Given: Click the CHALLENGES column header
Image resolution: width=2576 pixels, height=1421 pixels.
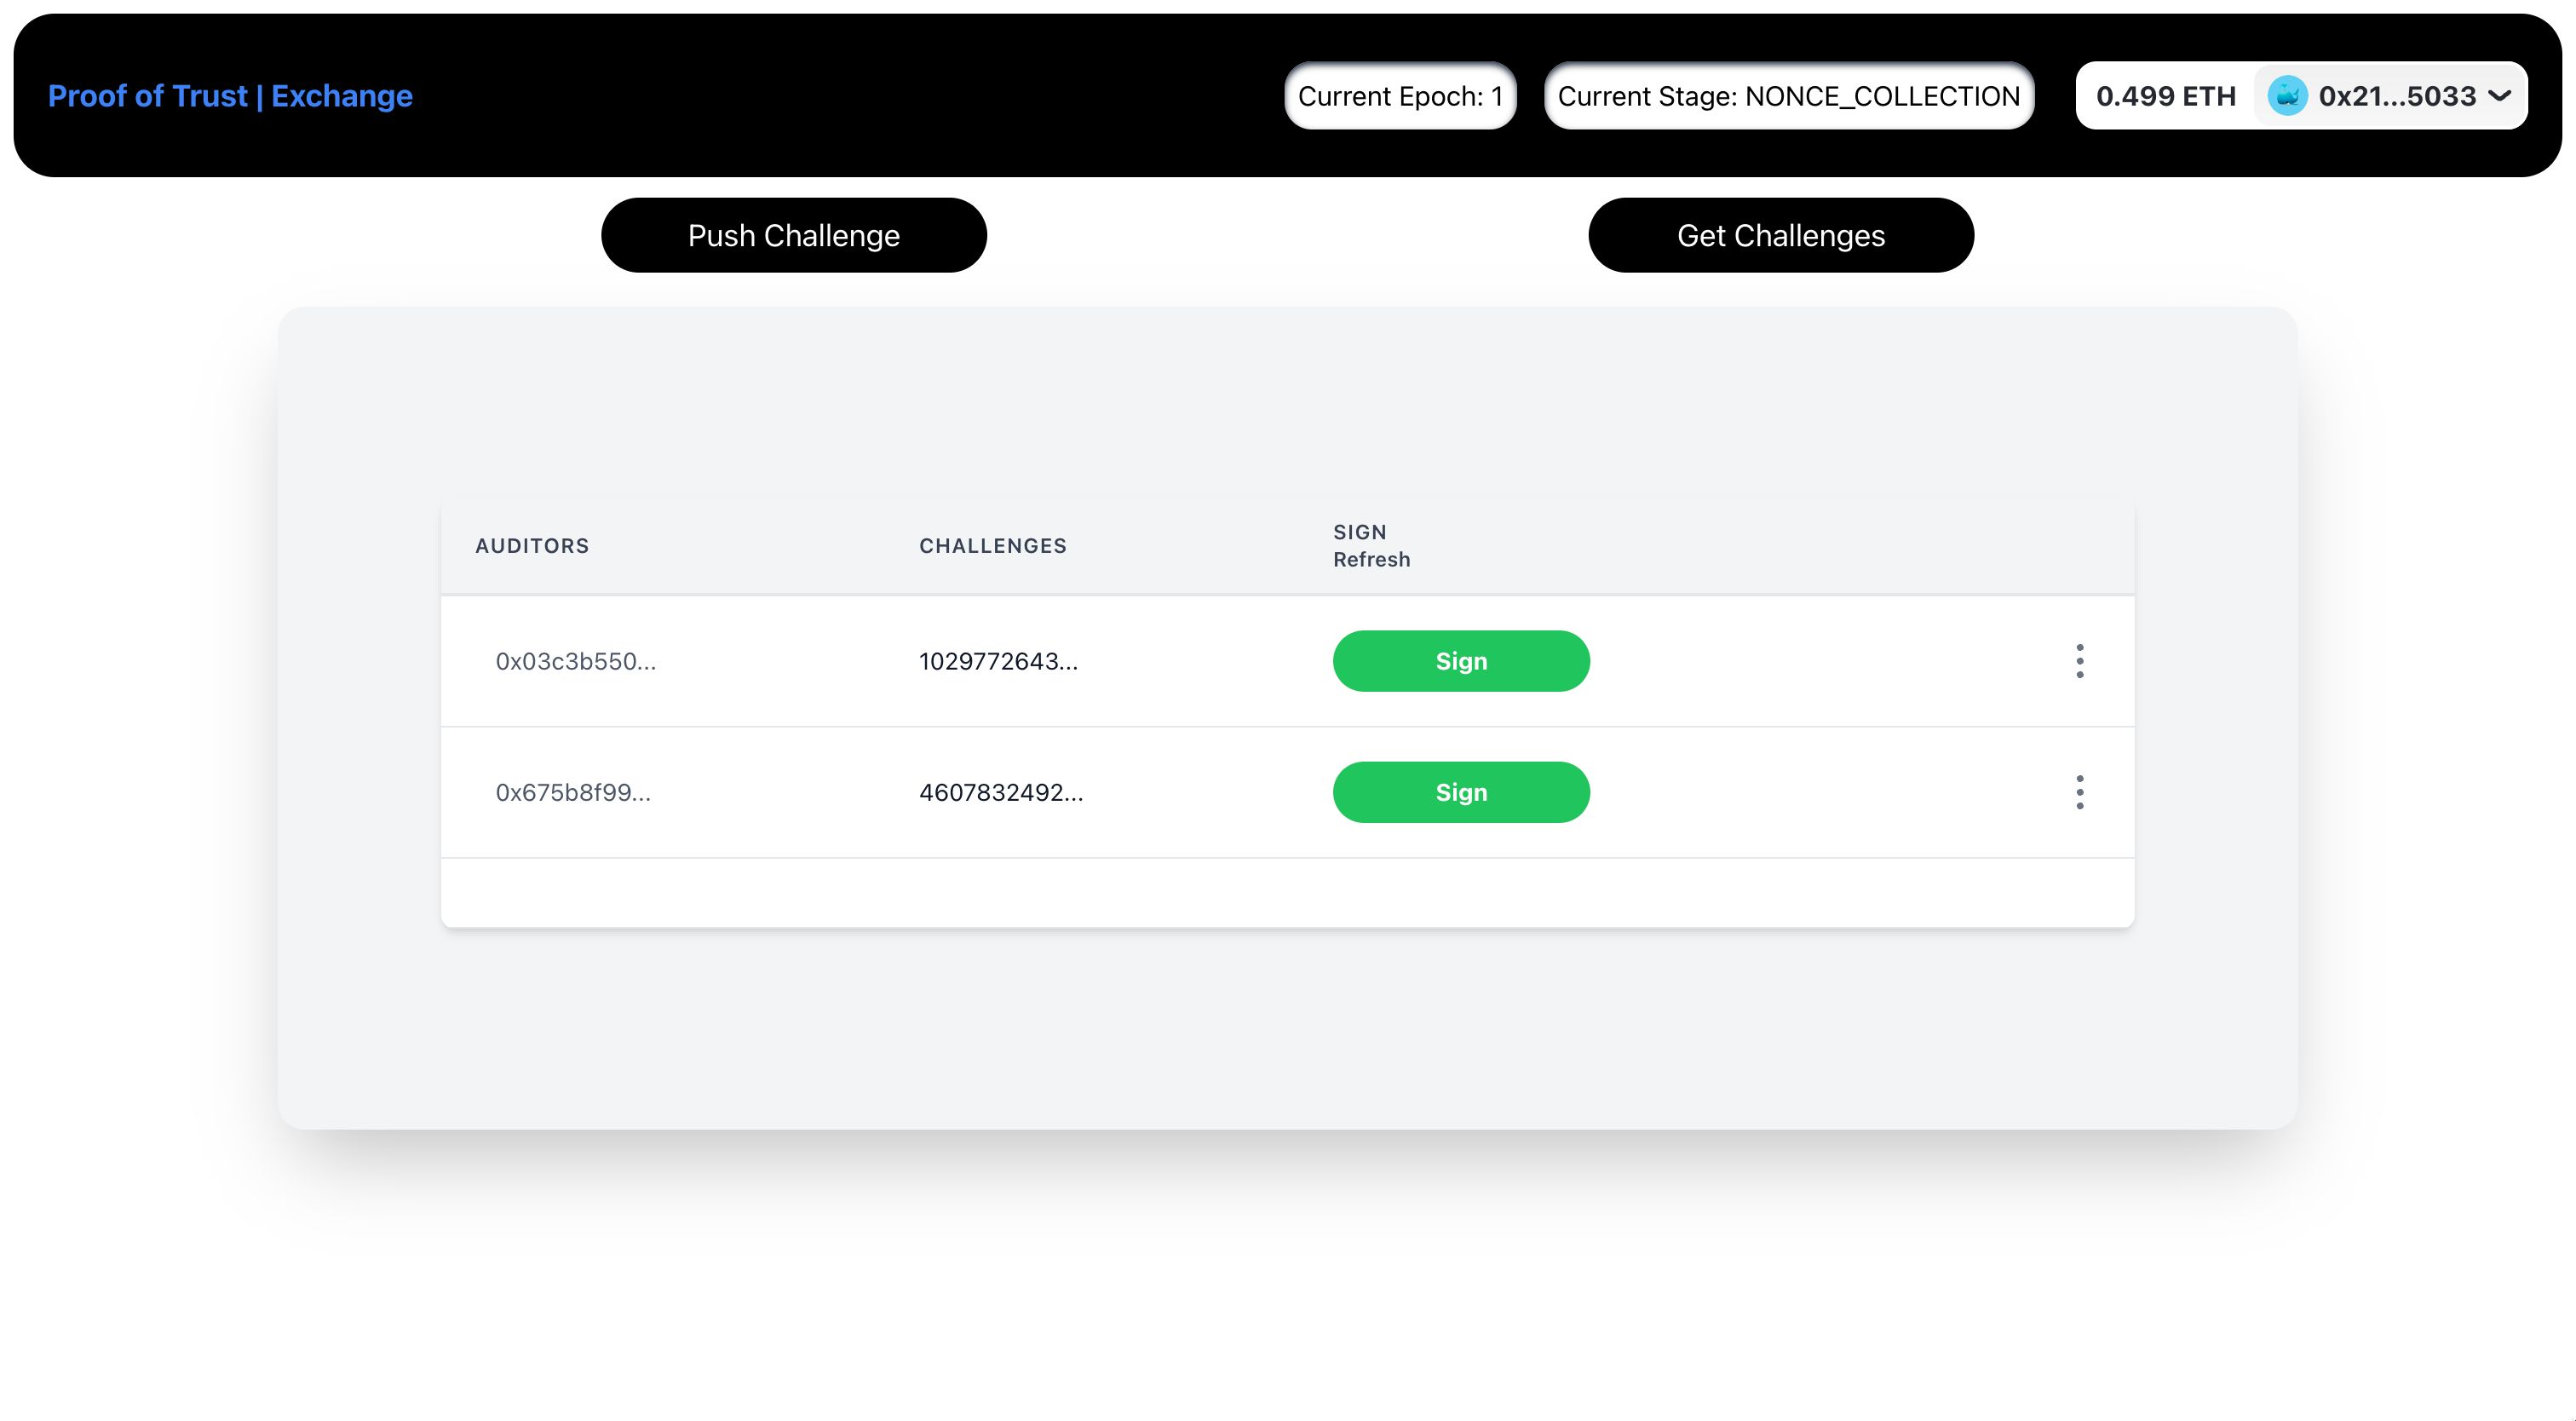Looking at the screenshot, I should click(x=993, y=546).
